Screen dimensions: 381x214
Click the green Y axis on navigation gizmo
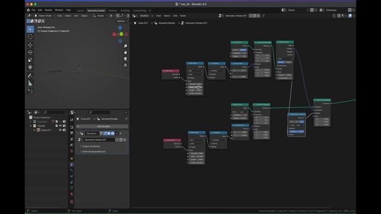[121, 34]
